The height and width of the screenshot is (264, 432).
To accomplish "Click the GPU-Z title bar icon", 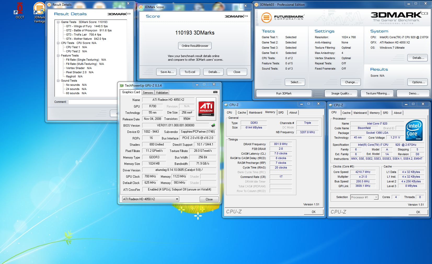I will 122,85.
